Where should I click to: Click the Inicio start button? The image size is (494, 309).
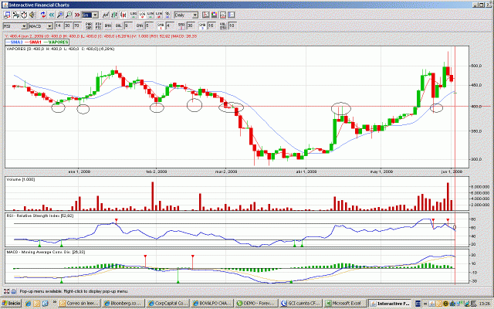[12, 304]
